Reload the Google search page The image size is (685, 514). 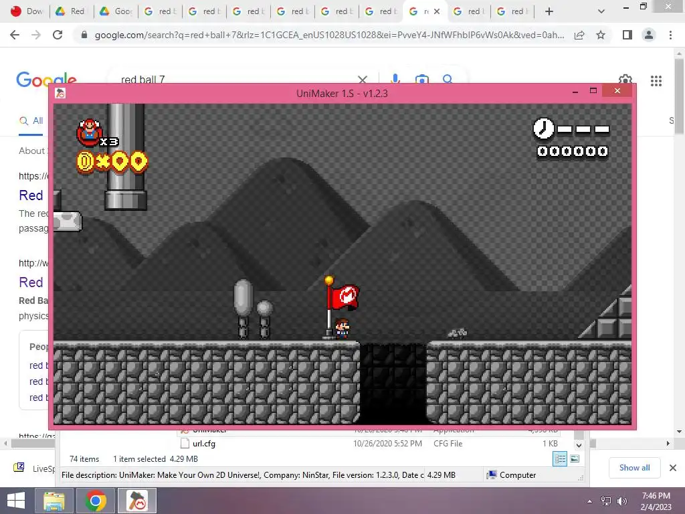[58, 35]
